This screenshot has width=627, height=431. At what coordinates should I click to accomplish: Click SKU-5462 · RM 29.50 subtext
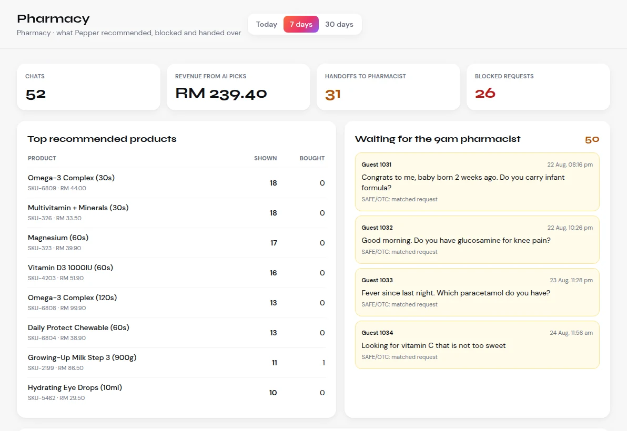point(56,398)
